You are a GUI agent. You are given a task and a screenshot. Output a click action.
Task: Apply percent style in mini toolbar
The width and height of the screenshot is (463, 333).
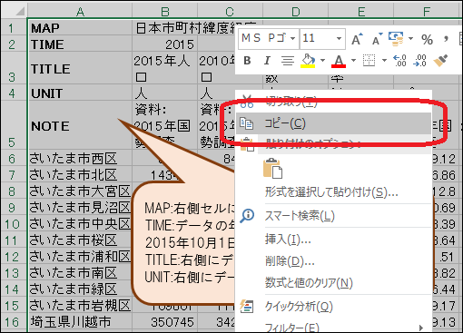coord(427,39)
